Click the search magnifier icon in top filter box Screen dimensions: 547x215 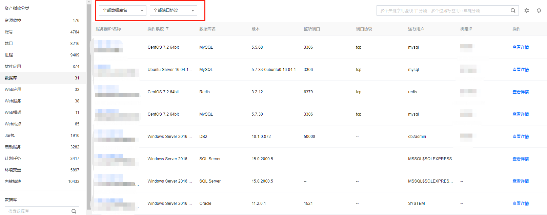coord(513,10)
